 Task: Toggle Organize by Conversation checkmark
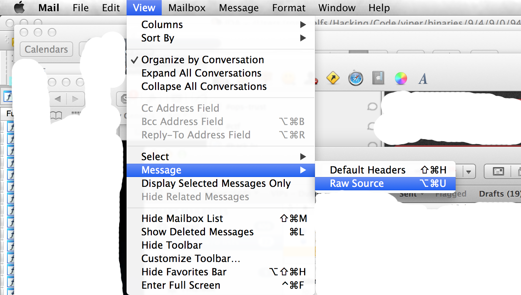click(x=202, y=60)
